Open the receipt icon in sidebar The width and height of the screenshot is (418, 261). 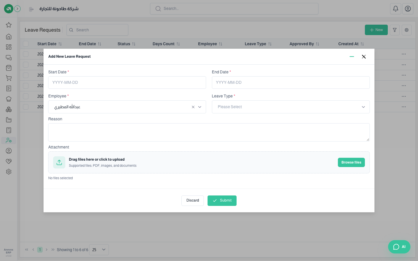pyautogui.click(x=9, y=88)
